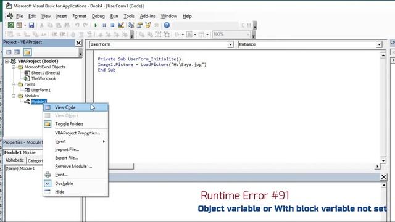Open Object Browser toolbar icon
The width and height of the screenshot is (395, 222).
pyautogui.click(x=148, y=25)
